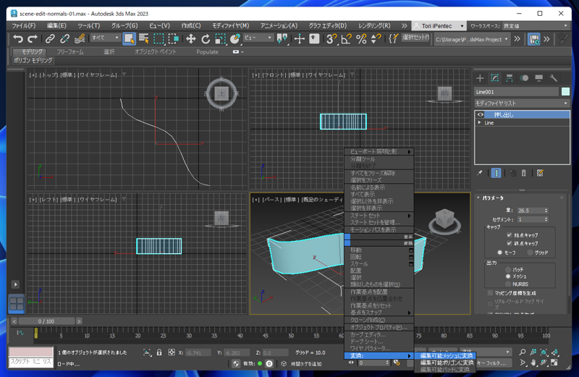Click the Line001 name field
Image resolution: width=579 pixels, height=377 pixels.
[517, 92]
